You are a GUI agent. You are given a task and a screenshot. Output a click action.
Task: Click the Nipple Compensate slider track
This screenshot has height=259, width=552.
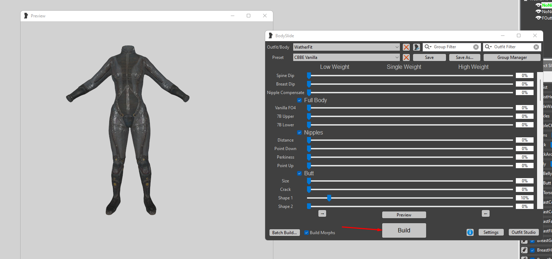pos(410,93)
